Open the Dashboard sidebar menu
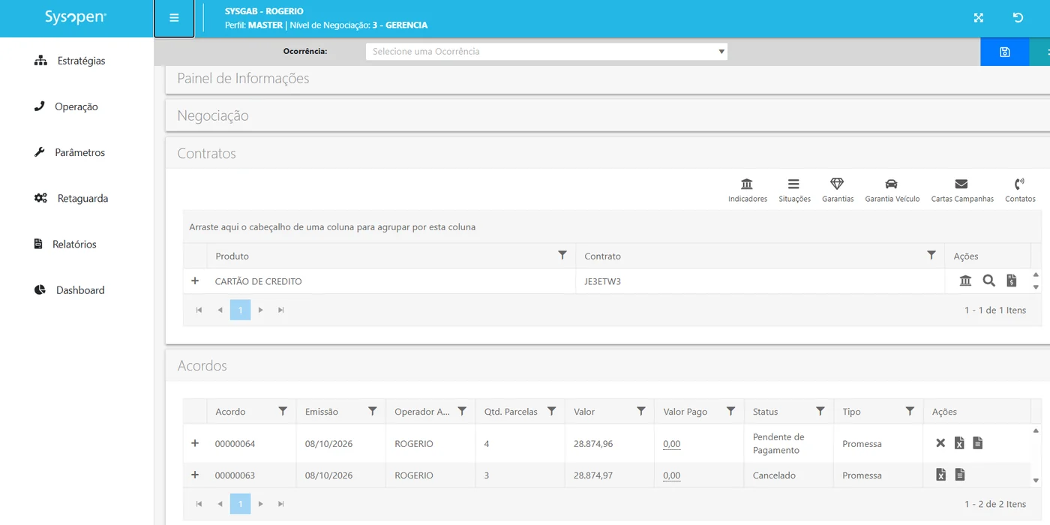Image resolution: width=1050 pixels, height=525 pixels. click(70, 290)
